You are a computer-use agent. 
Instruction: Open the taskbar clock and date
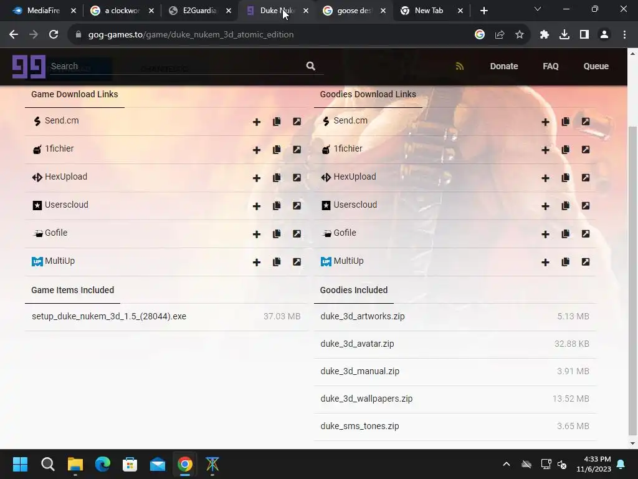pos(594,464)
